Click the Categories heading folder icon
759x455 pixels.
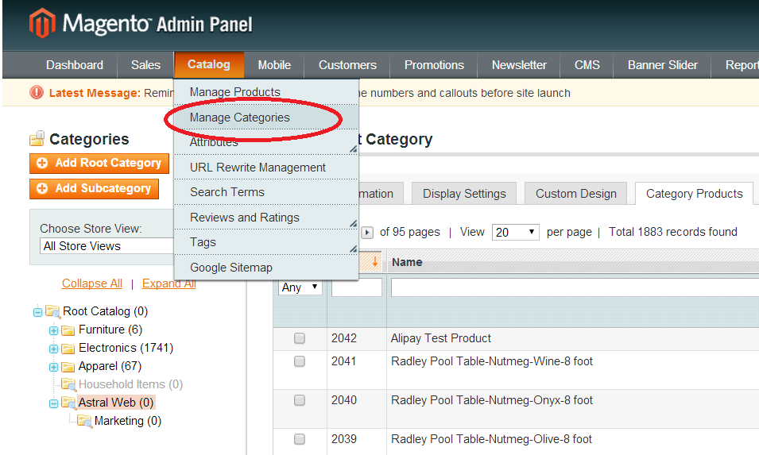tap(37, 140)
